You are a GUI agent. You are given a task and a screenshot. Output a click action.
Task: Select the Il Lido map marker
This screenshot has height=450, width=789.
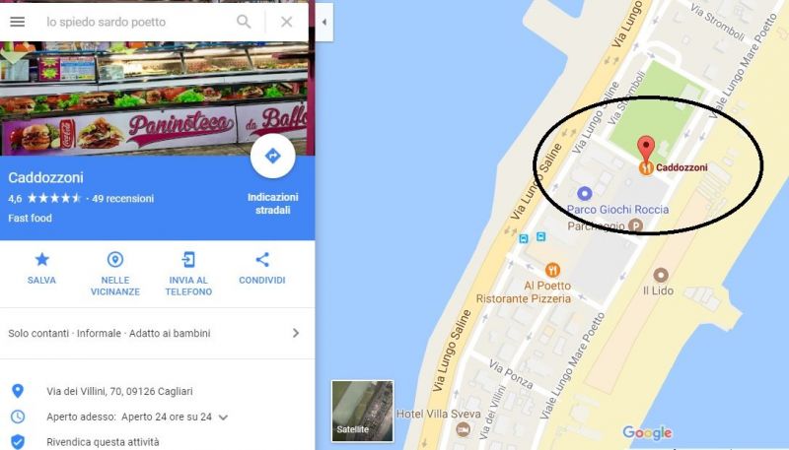pyautogui.click(x=661, y=276)
